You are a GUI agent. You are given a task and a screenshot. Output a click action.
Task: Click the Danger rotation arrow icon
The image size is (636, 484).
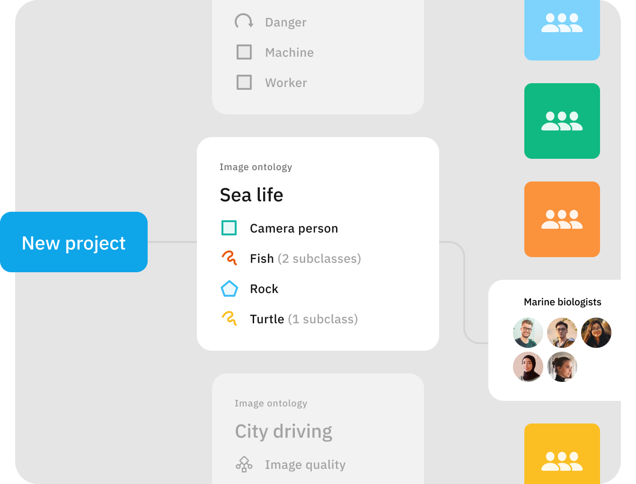pos(244,22)
